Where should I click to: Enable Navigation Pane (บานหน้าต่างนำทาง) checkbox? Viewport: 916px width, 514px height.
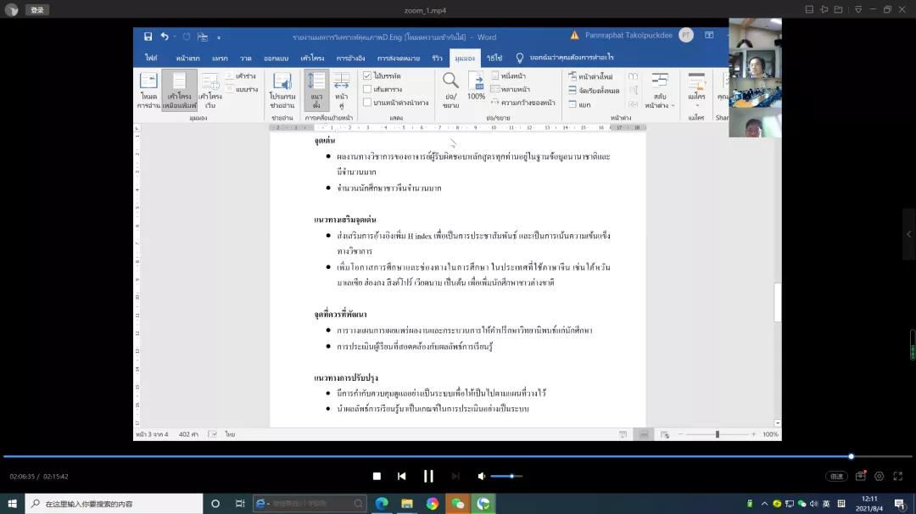[367, 103]
